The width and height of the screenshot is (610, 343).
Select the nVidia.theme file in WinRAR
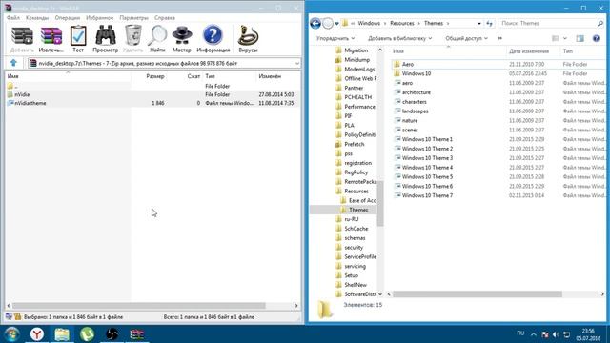click(30, 103)
